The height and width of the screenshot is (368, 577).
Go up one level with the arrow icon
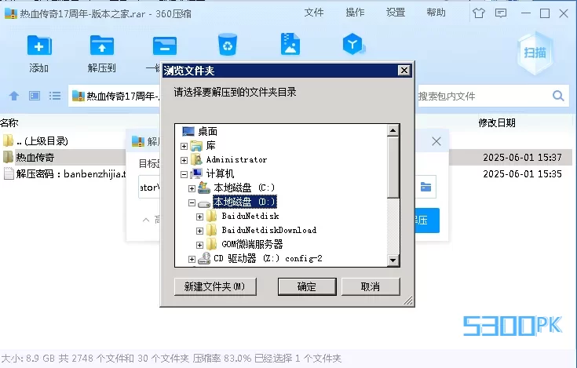point(14,96)
